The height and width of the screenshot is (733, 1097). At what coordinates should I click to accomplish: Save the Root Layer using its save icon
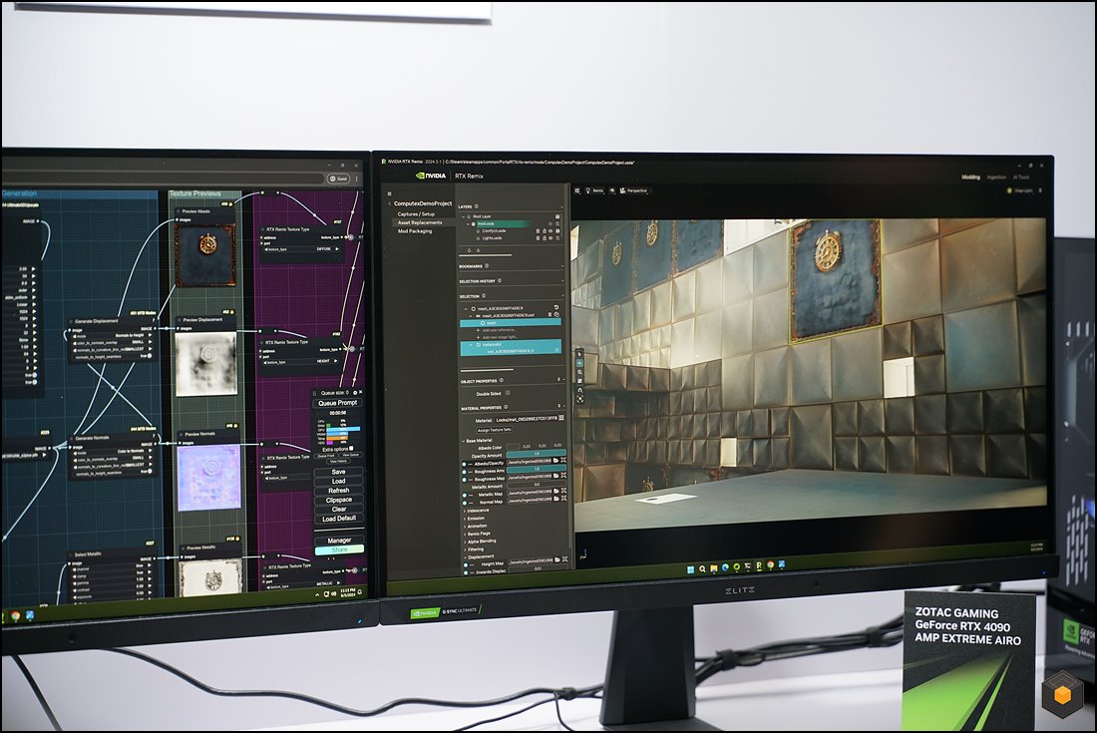point(557,216)
